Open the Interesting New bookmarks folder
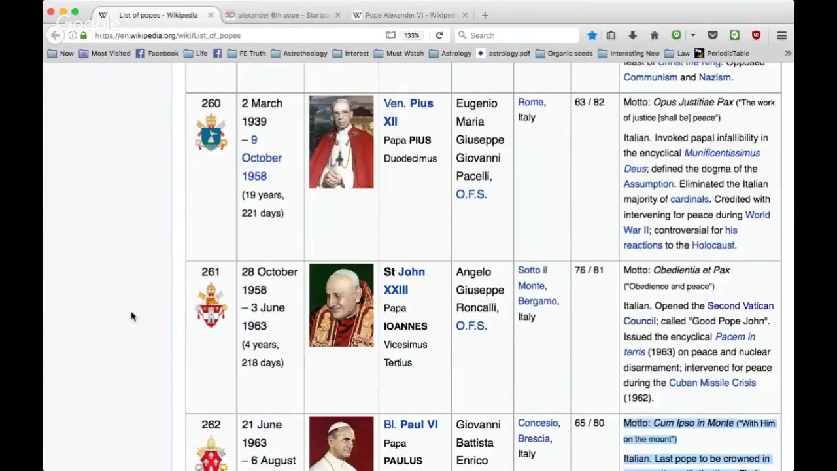This screenshot has width=837, height=471. (628, 54)
